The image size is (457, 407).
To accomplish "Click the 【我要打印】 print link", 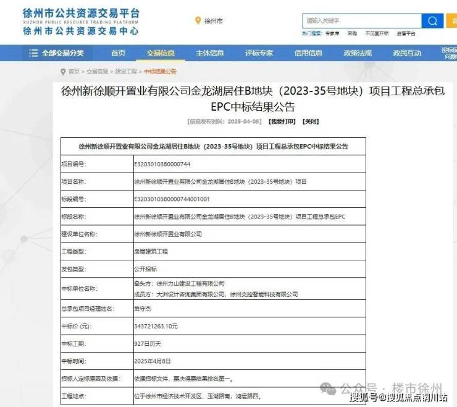I will point(282,121).
